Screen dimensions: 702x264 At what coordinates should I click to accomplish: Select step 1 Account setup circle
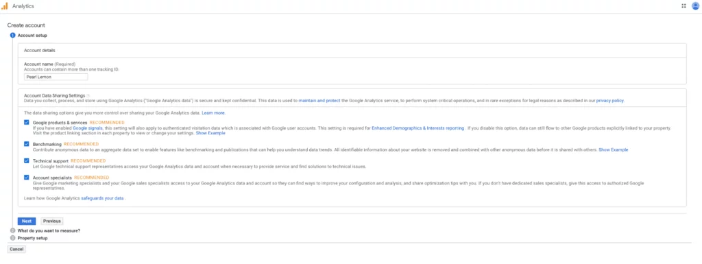12,36
